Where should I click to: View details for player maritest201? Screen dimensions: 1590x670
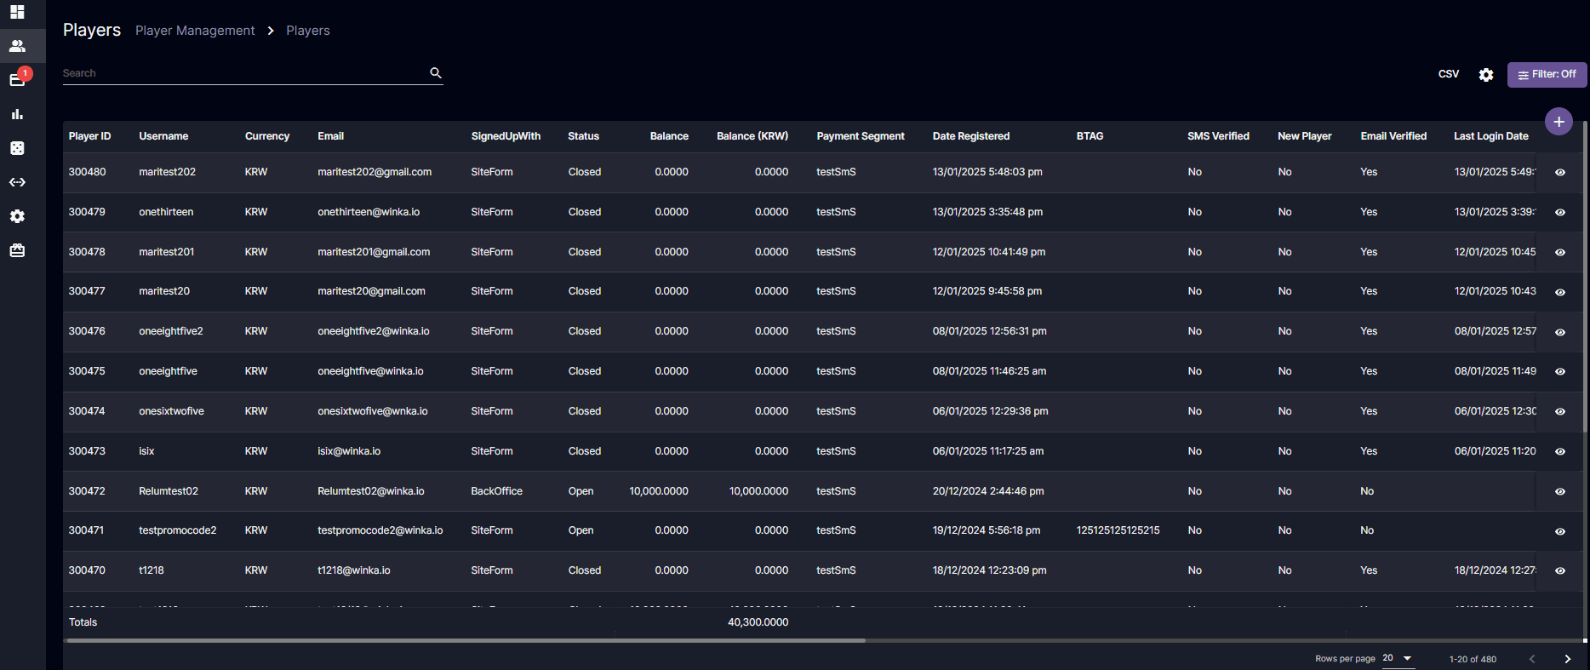point(1560,252)
